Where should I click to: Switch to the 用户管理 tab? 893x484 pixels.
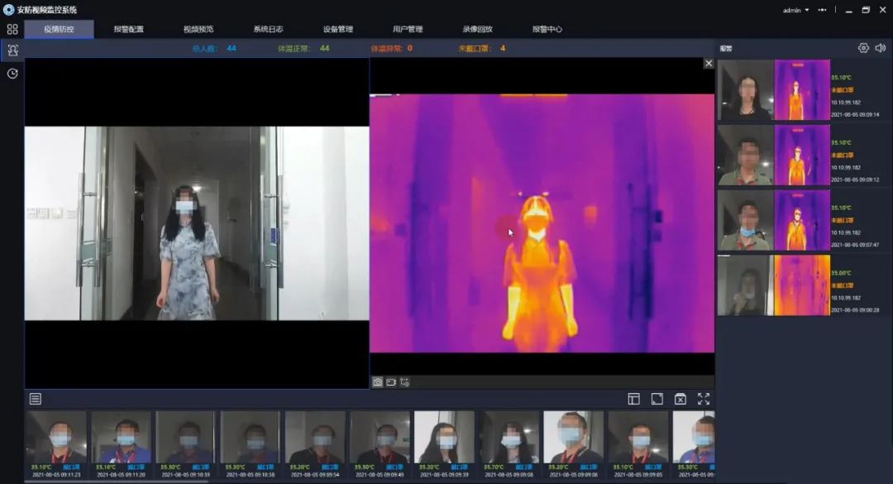pyautogui.click(x=408, y=29)
